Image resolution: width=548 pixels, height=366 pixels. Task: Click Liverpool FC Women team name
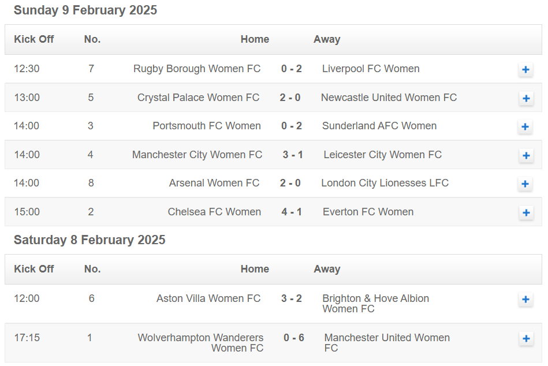(x=371, y=69)
